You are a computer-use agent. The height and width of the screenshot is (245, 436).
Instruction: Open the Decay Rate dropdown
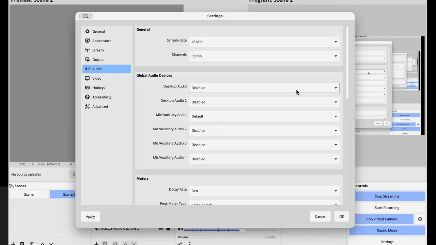tap(264, 191)
